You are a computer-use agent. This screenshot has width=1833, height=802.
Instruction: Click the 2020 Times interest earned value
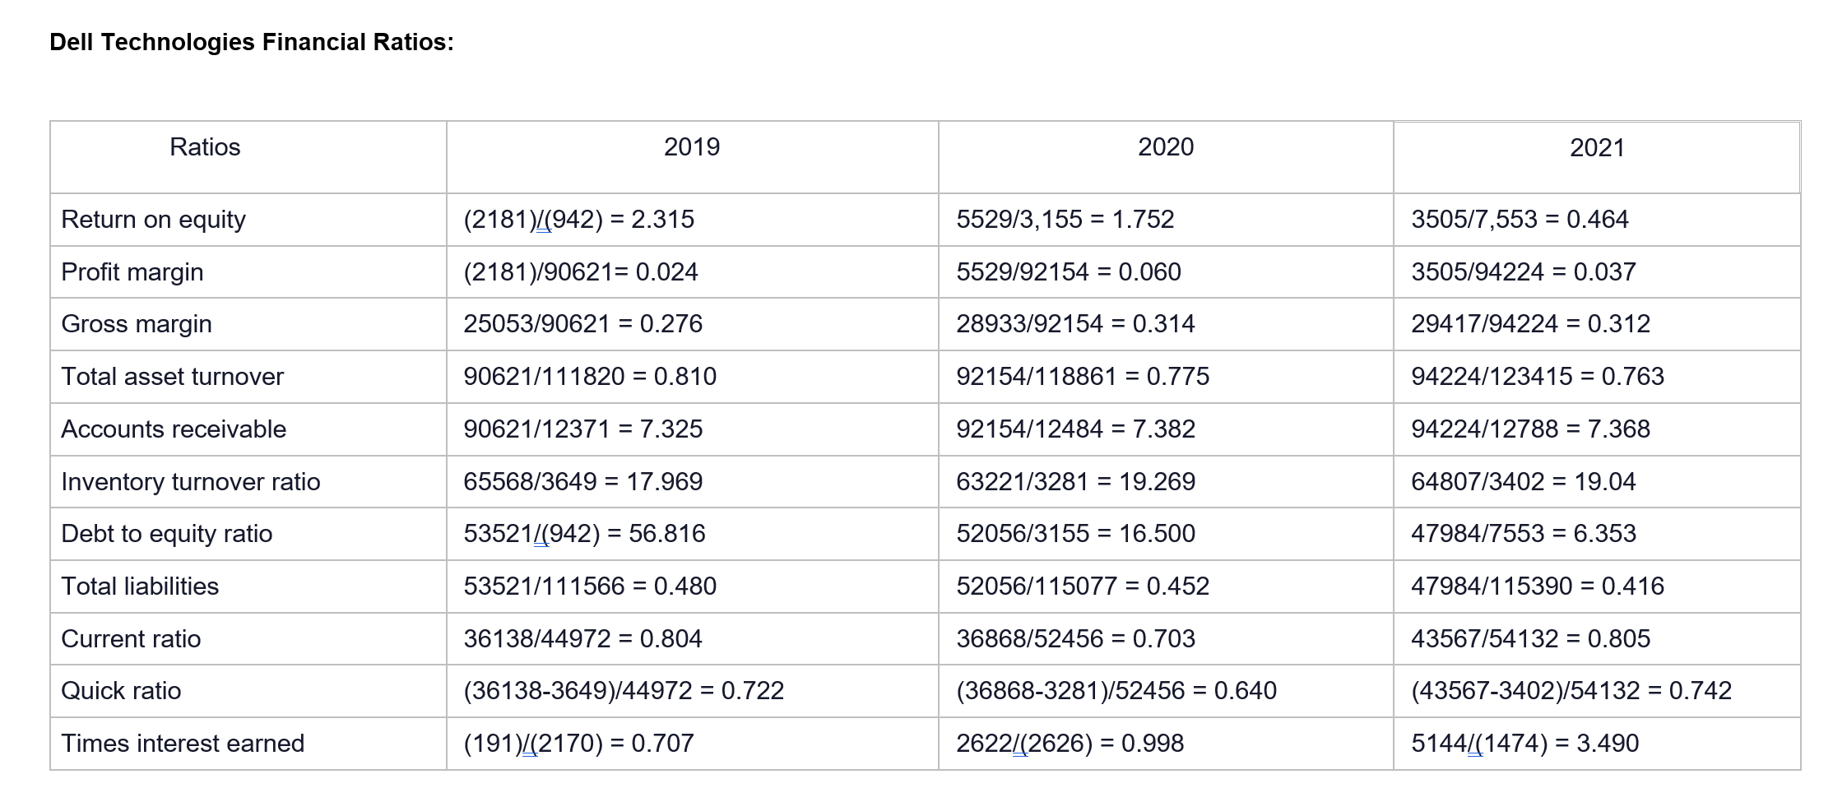click(1070, 744)
